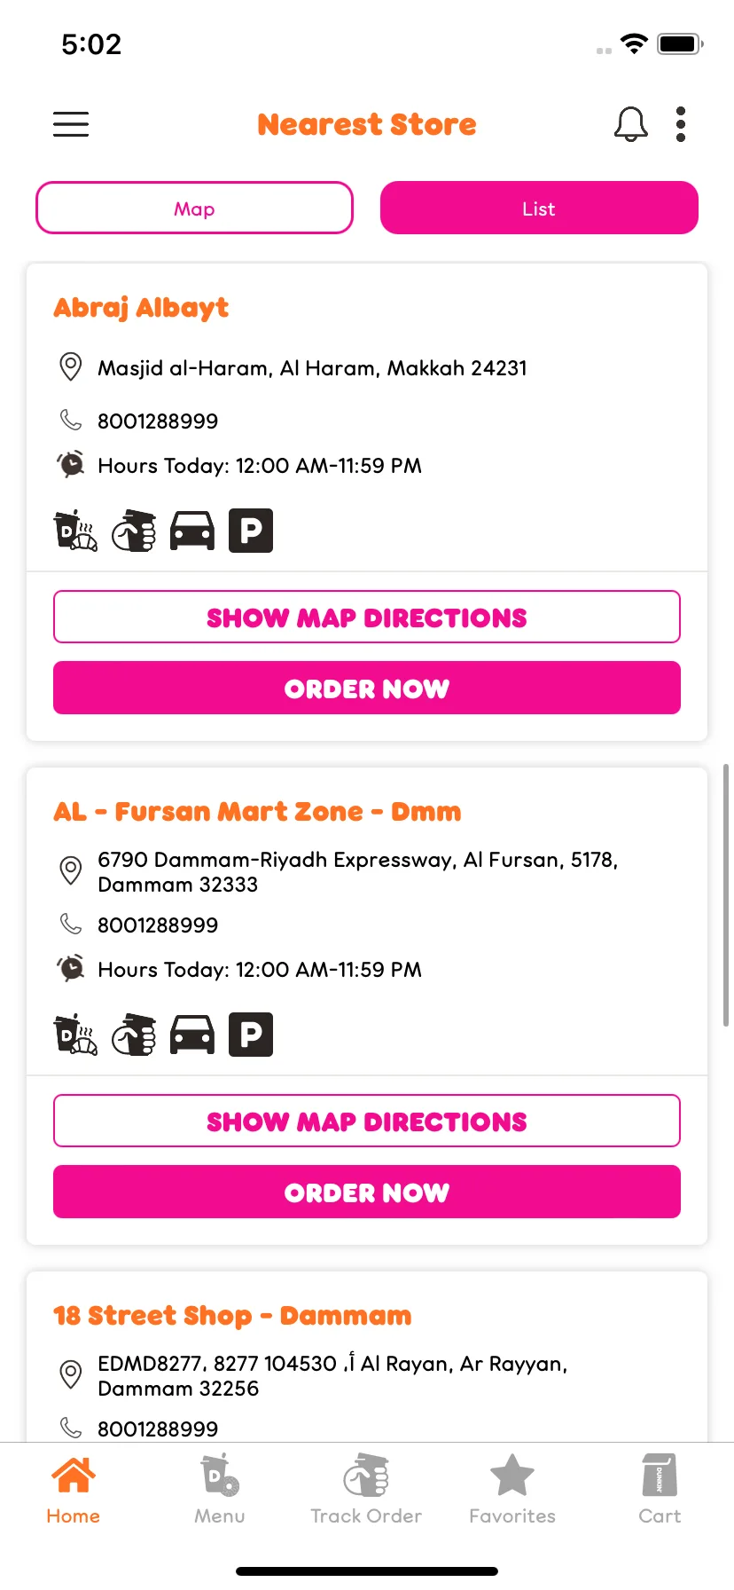734x1590 pixels.
Task: Switch to List view
Action: (539, 209)
